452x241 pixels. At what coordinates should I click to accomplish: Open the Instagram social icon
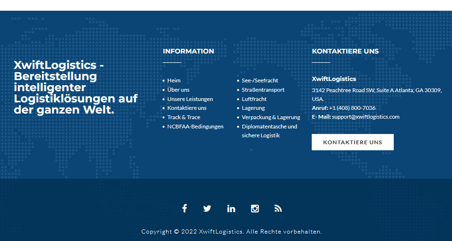(x=255, y=208)
